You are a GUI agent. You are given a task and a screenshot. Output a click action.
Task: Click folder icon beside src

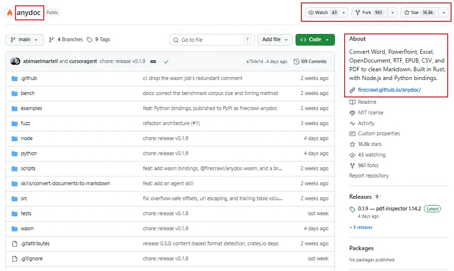click(x=15, y=198)
